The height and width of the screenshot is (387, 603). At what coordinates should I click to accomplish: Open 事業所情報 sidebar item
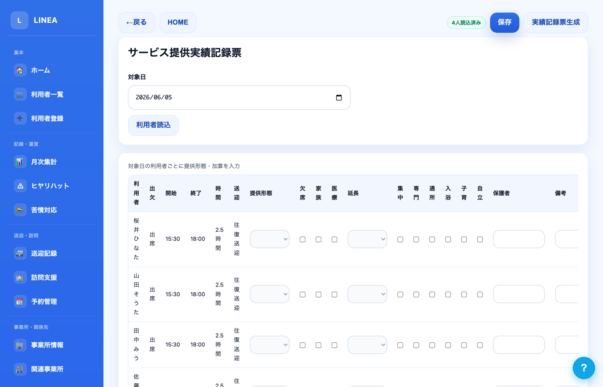pyautogui.click(x=52, y=345)
